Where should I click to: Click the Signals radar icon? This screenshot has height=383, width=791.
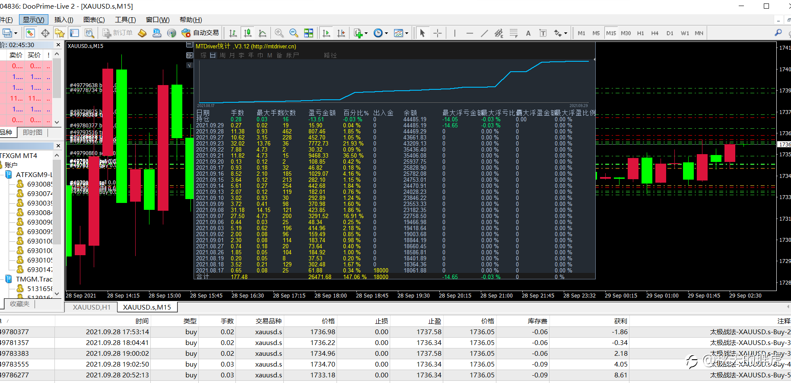(172, 33)
